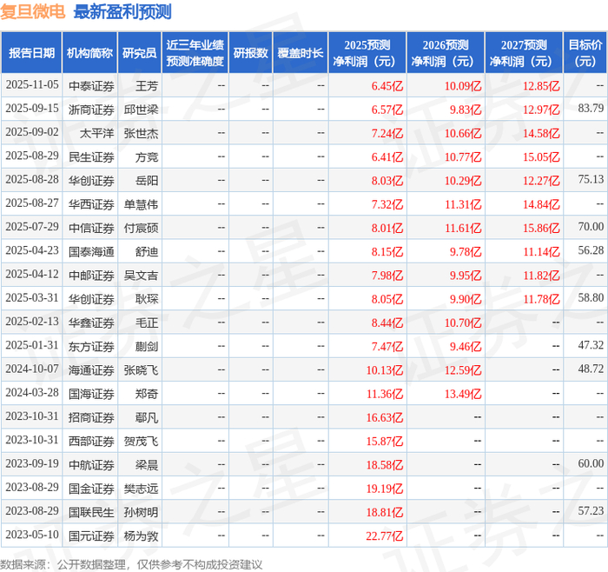Select the 15.05亿 forecast value
Image resolution: width=608 pixels, height=572 pixels.
(541, 156)
